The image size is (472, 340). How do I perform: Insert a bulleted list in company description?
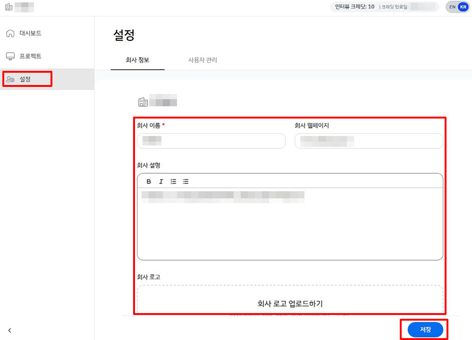[185, 181]
